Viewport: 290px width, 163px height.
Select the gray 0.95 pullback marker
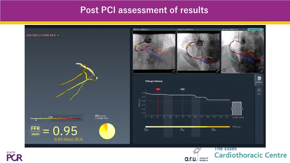click(x=183, y=89)
